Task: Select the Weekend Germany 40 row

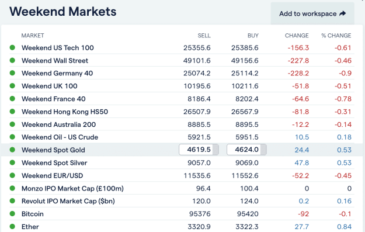Action: click(x=182, y=73)
